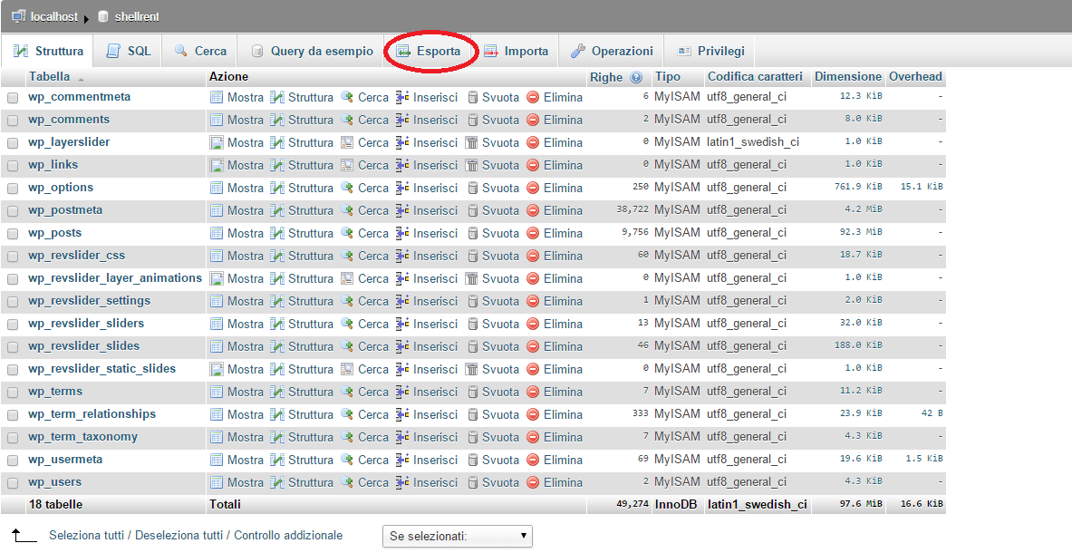Check the wp_commentmeta table checkbox
Viewport: 1072px width, 553px height.
tap(13, 98)
